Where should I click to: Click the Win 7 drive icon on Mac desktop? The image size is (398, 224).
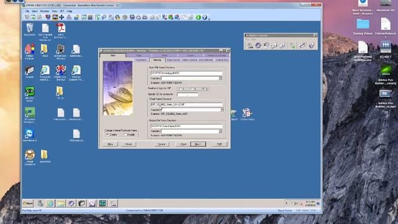(386, 50)
